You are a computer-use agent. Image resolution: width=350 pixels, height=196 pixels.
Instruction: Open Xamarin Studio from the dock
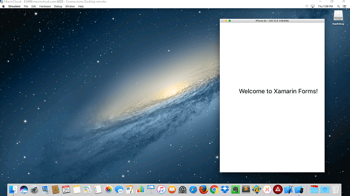point(267,190)
